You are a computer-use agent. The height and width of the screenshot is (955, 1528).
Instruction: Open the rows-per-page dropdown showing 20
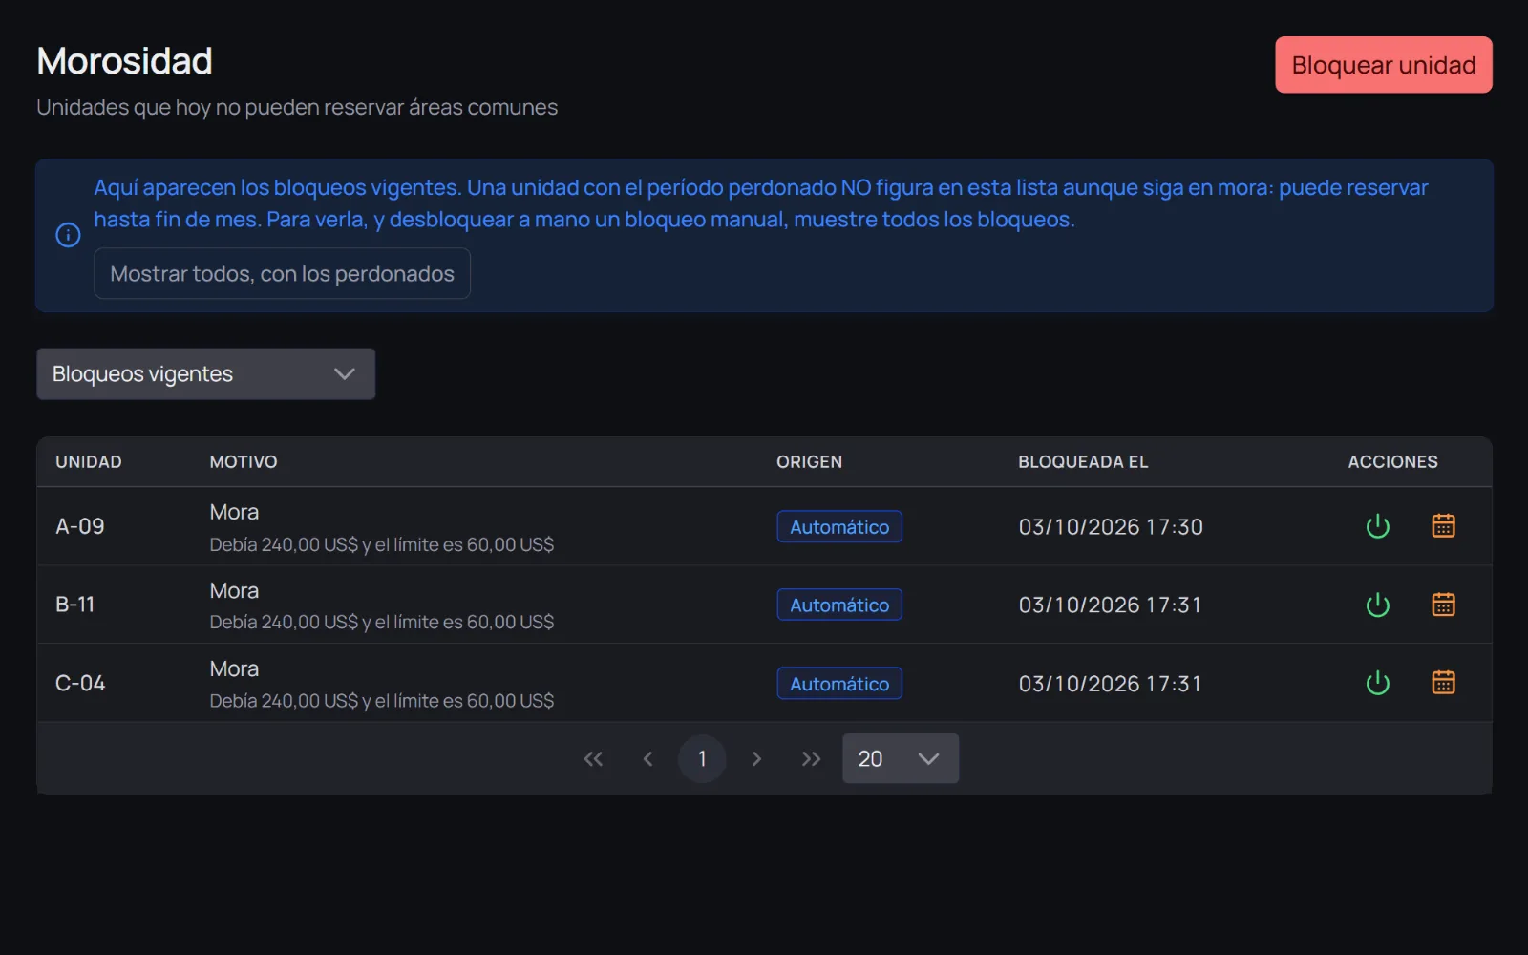click(x=901, y=758)
